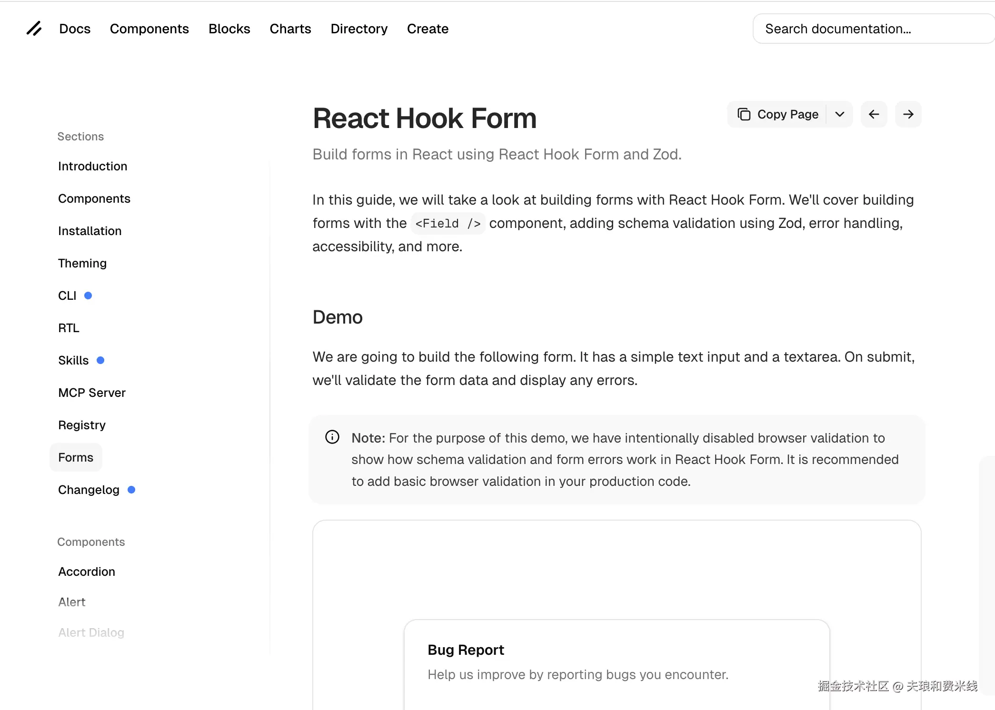Image resolution: width=995 pixels, height=710 pixels.
Task: Focus the Search documentation field
Action: pyautogui.click(x=871, y=29)
